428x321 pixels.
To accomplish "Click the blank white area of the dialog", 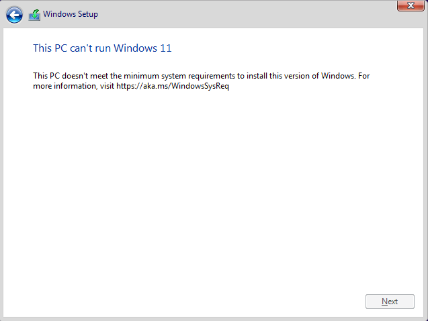I will click(x=213, y=191).
